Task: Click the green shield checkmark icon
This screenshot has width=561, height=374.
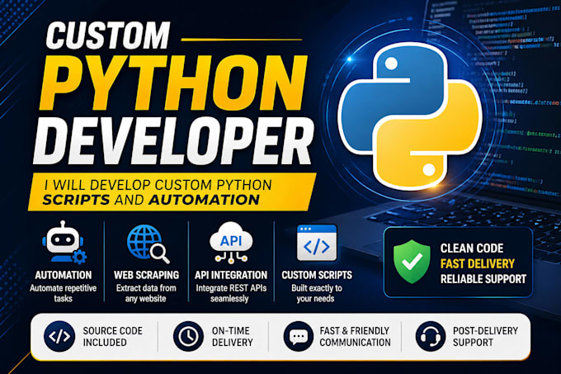Action: pyautogui.click(x=412, y=262)
